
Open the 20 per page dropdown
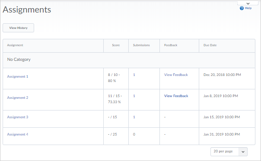coord(229,152)
